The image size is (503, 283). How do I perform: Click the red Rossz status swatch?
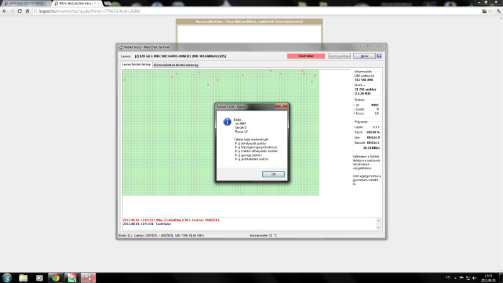[355, 113]
